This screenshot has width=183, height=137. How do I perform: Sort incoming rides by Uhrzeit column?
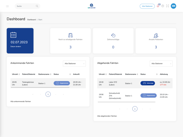click(16, 74)
